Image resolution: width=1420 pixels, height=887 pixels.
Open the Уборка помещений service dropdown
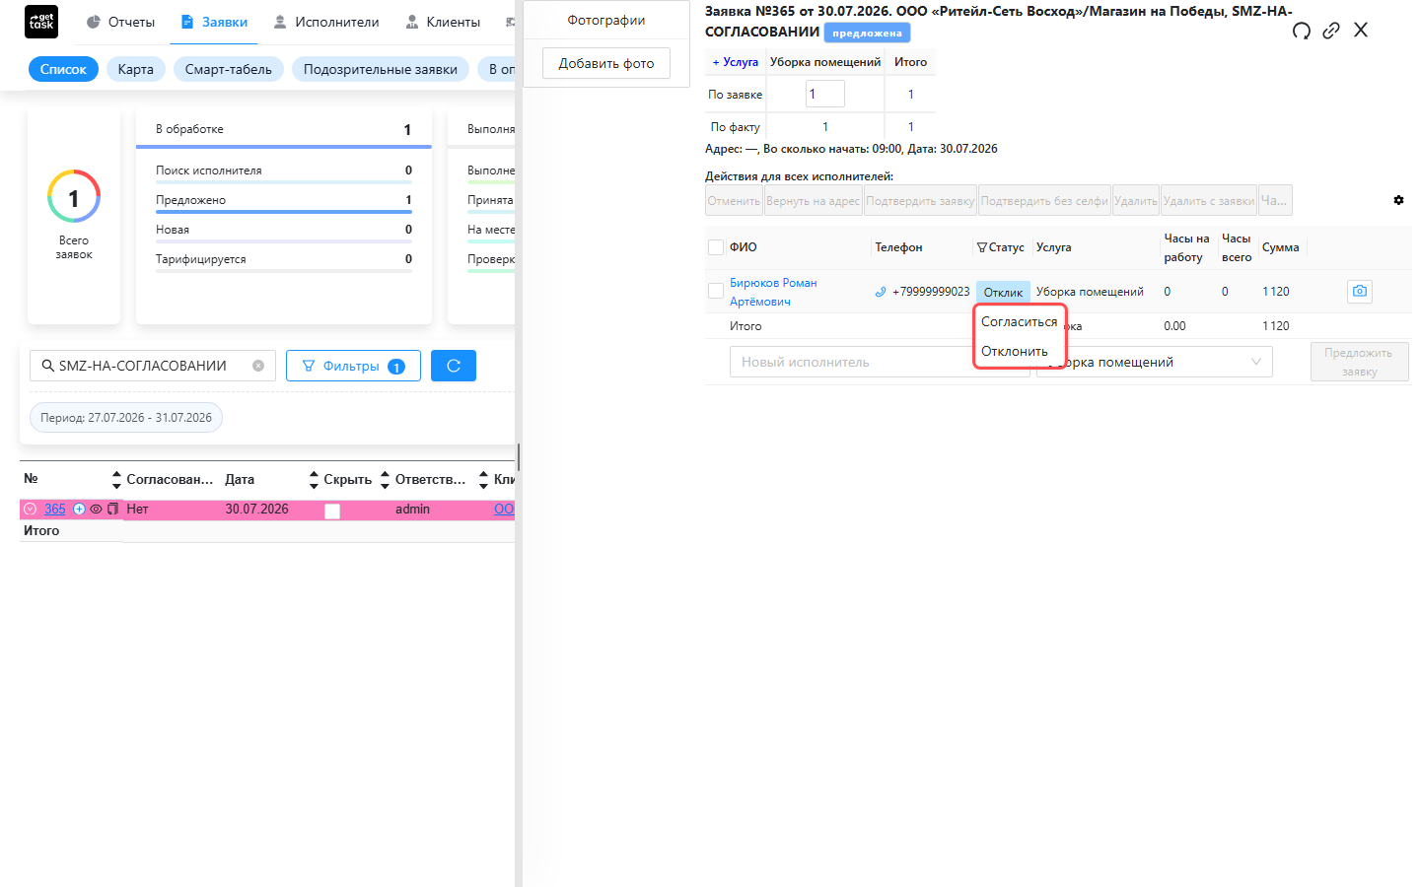[1155, 362]
